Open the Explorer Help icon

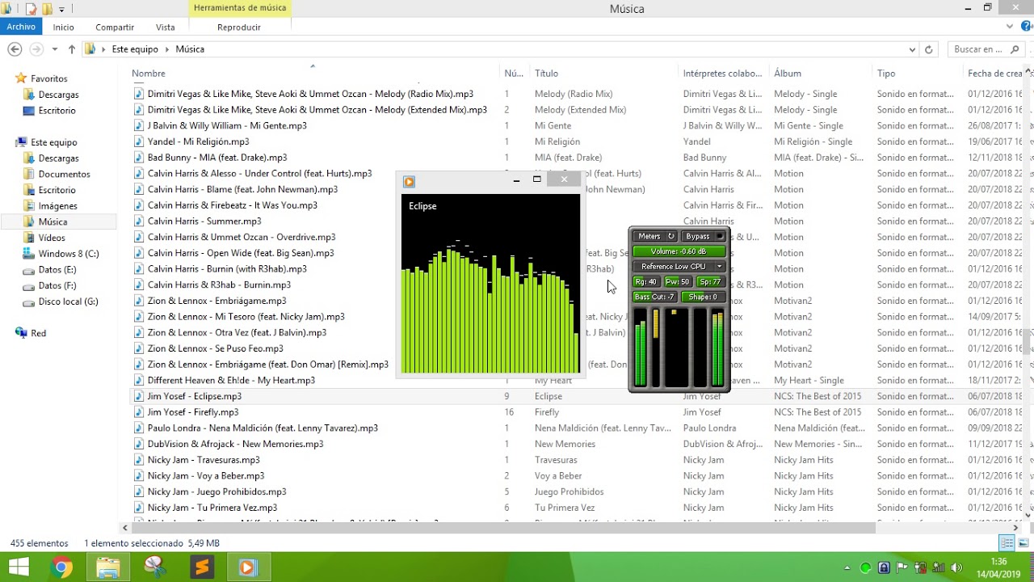pos(1027,26)
